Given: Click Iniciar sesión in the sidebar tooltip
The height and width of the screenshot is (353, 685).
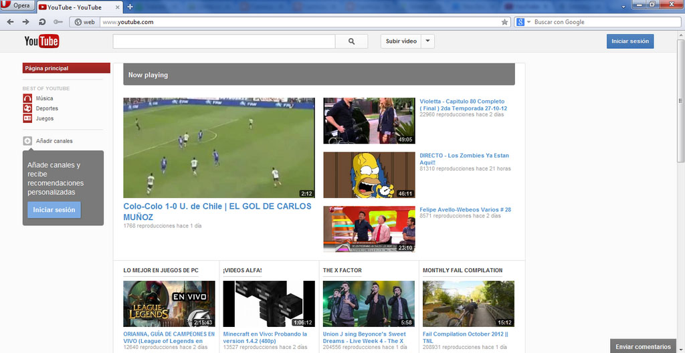Looking at the screenshot, I should pyautogui.click(x=54, y=210).
